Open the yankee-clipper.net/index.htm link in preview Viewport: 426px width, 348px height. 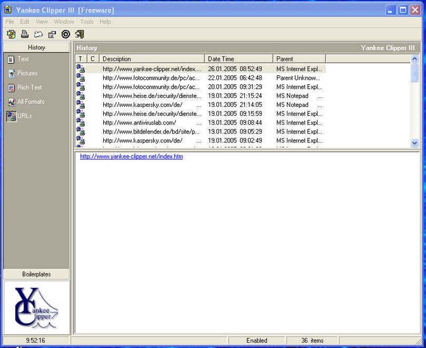[132, 156]
